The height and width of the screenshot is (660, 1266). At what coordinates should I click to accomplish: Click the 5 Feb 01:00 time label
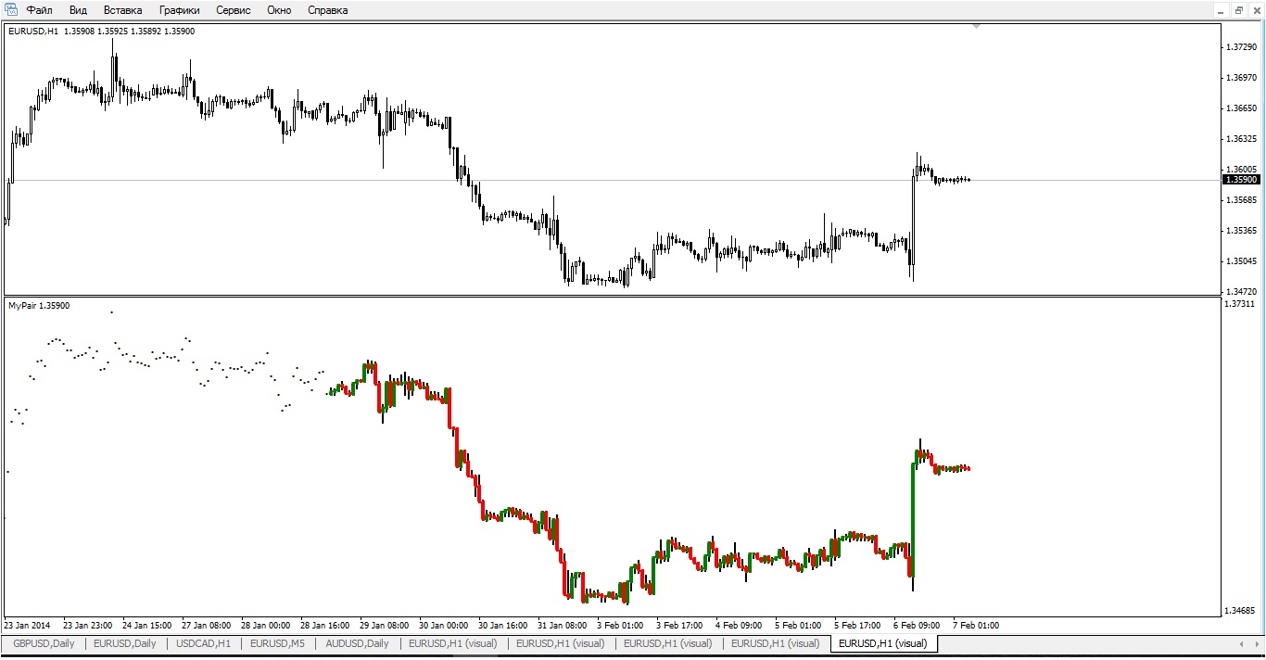tap(798, 626)
